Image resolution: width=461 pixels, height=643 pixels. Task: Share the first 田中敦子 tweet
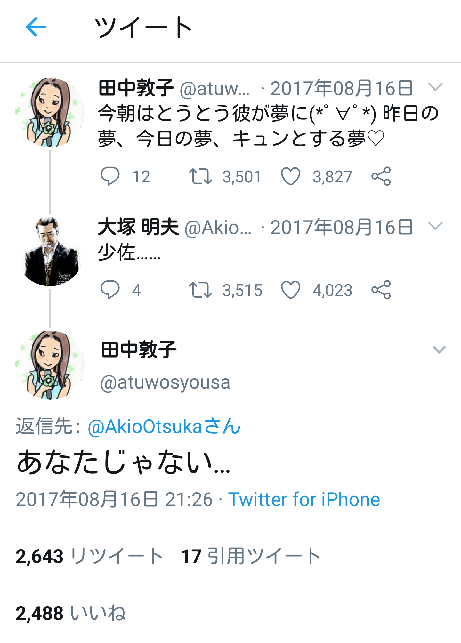tap(381, 176)
